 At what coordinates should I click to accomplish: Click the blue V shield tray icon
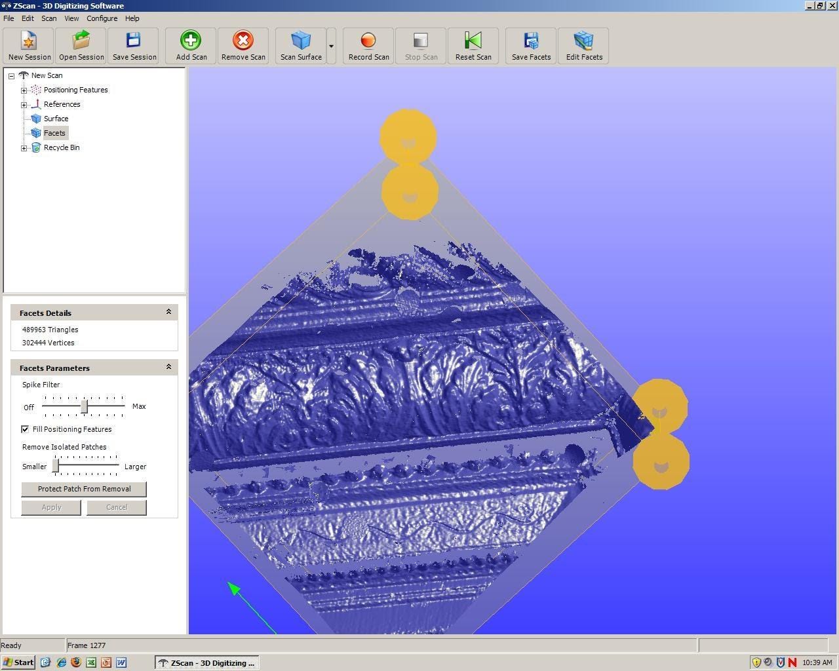point(780,662)
